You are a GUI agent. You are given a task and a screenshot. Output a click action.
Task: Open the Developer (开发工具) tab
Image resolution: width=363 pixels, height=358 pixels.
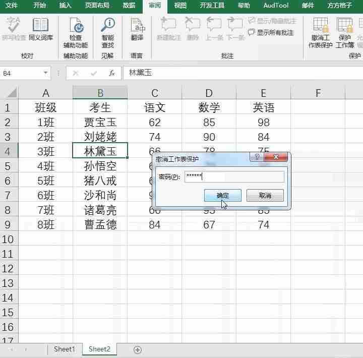pos(212,5)
